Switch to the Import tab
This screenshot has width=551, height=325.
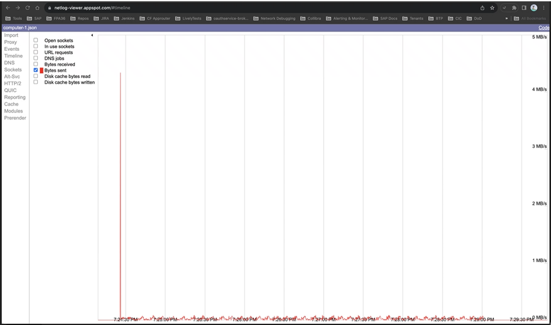(x=11, y=35)
